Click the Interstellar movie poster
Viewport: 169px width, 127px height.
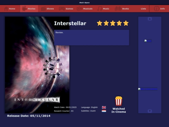pyautogui.click(x=37, y=65)
